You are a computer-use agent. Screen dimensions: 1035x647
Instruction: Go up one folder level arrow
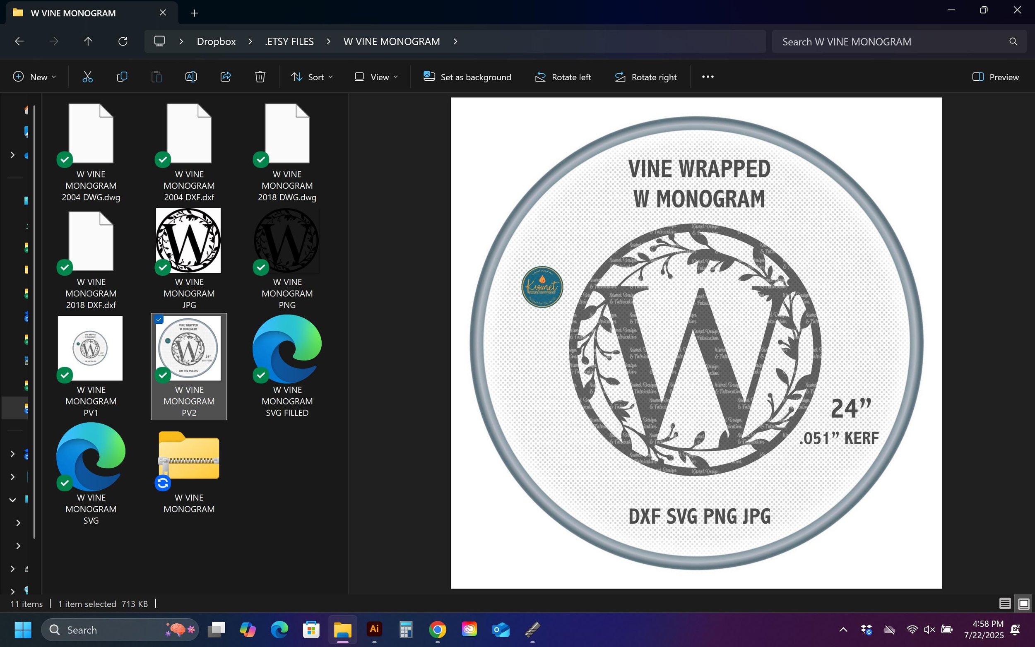88,41
